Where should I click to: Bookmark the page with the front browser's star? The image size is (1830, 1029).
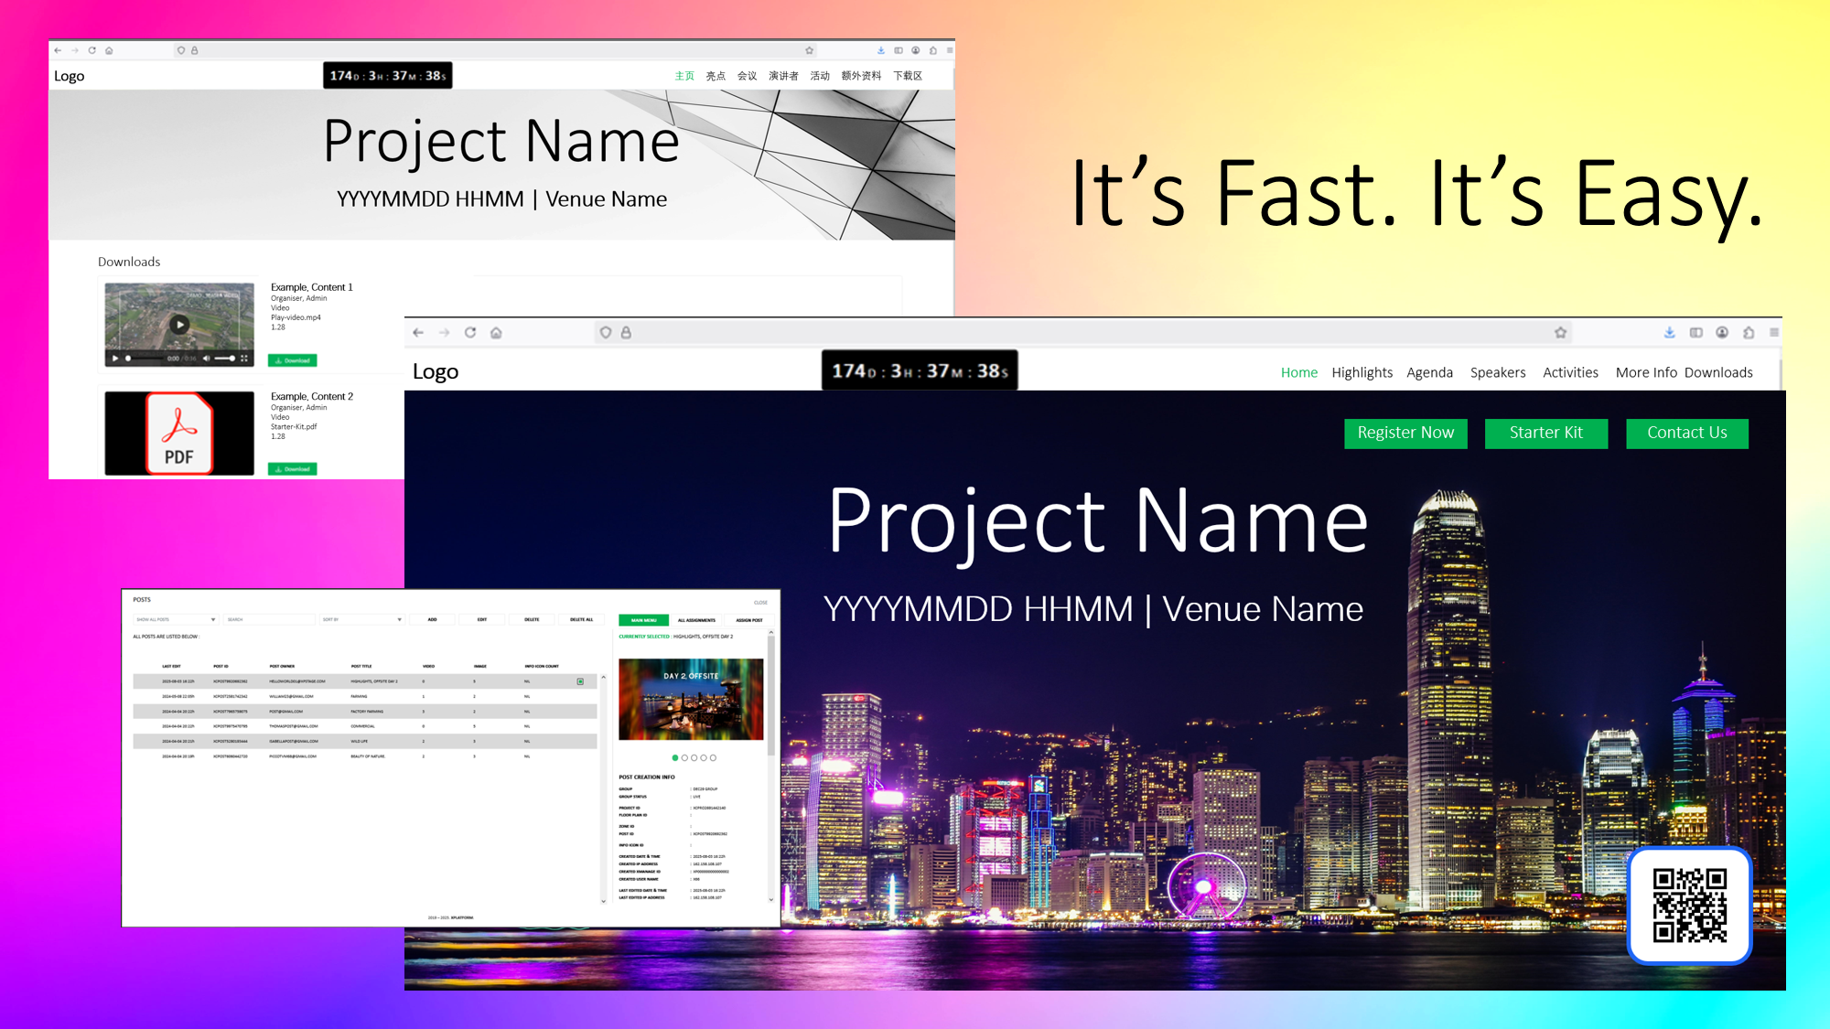[1561, 333]
